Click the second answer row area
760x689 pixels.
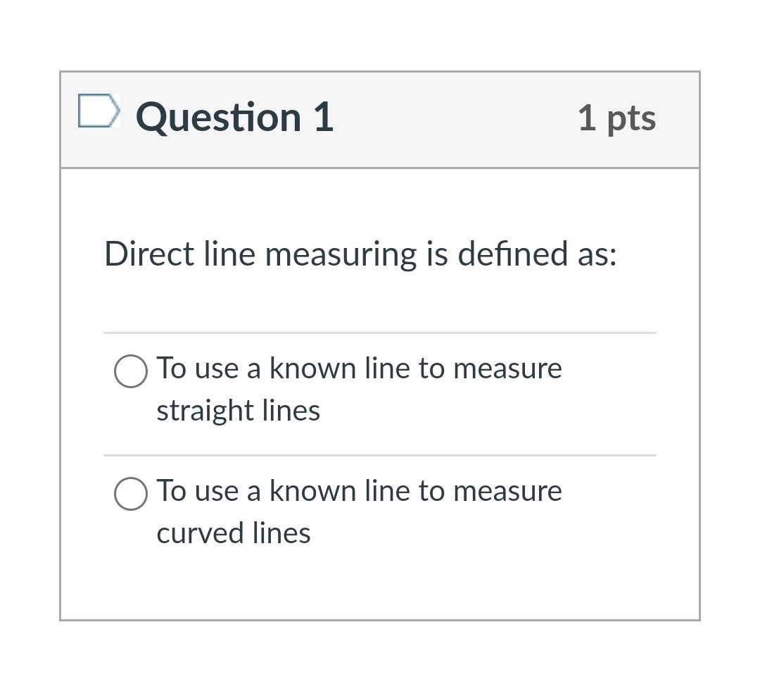[380, 511]
